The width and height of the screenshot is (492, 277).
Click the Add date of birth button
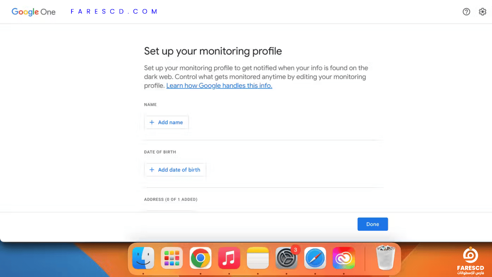click(x=175, y=170)
